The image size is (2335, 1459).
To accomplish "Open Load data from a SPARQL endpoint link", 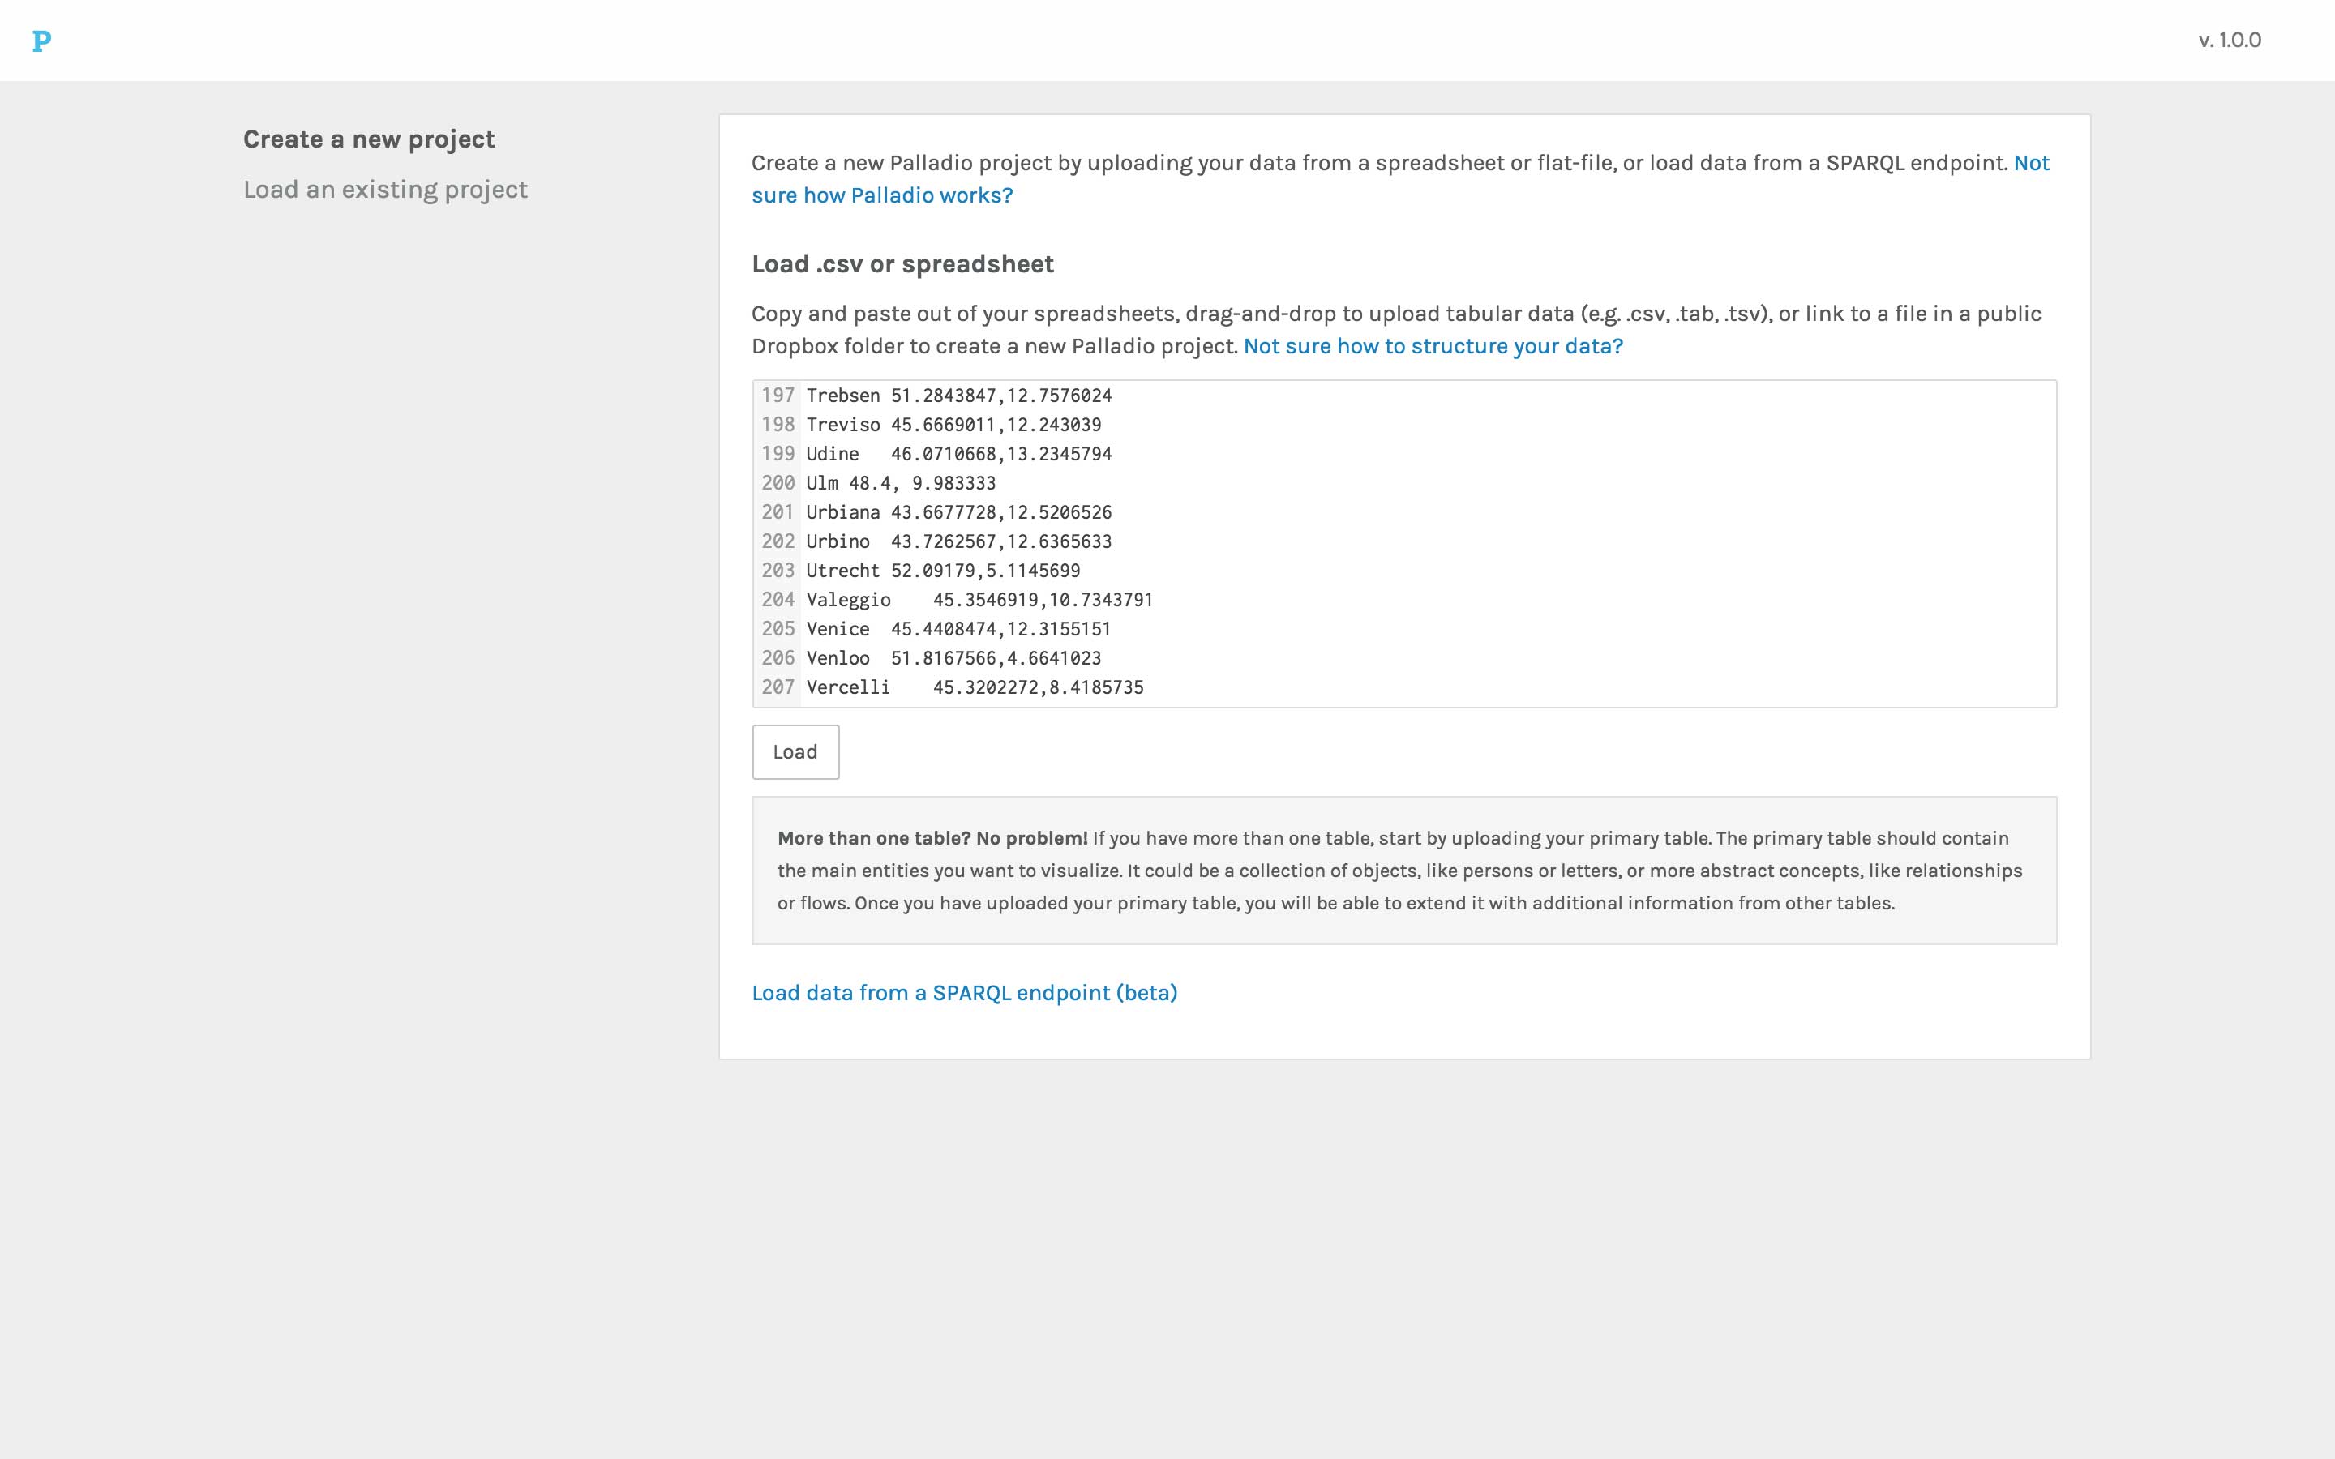I will point(964,993).
